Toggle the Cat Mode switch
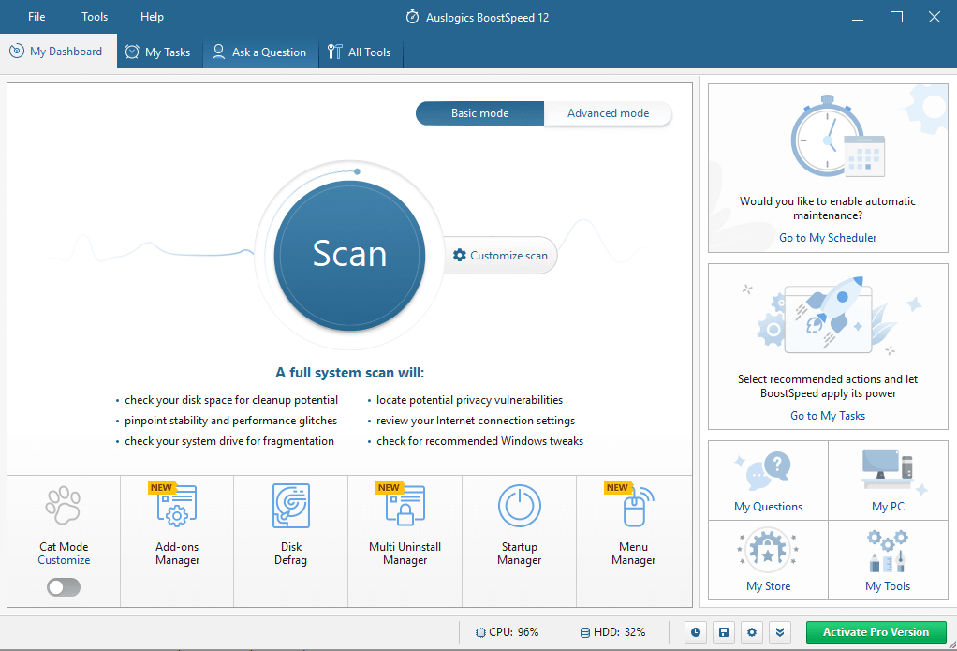This screenshot has width=957, height=651. (x=63, y=586)
